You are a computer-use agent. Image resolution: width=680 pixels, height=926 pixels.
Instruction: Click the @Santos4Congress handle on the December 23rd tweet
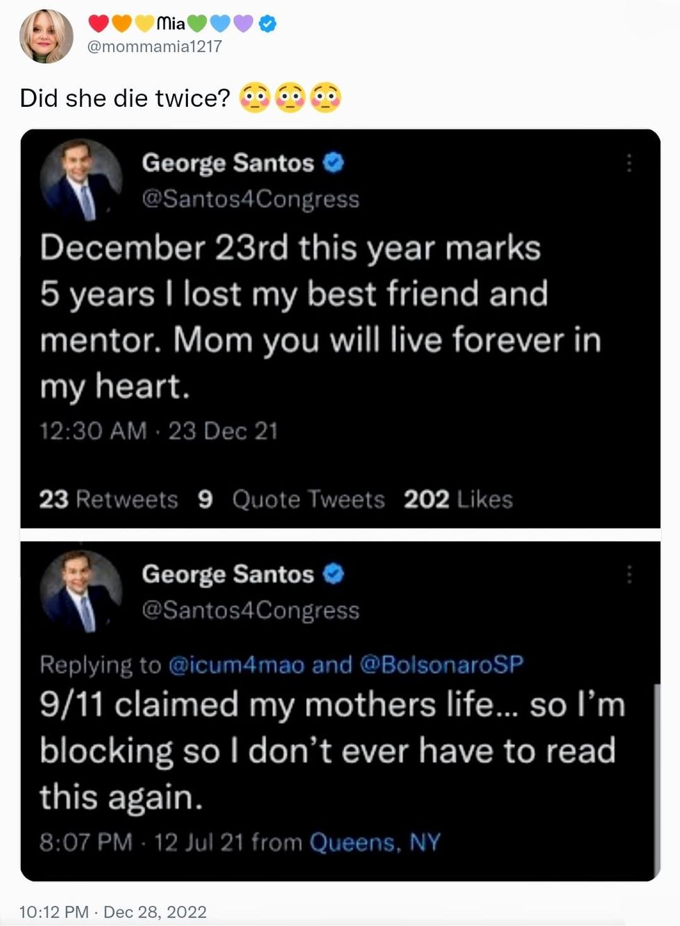tap(250, 199)
